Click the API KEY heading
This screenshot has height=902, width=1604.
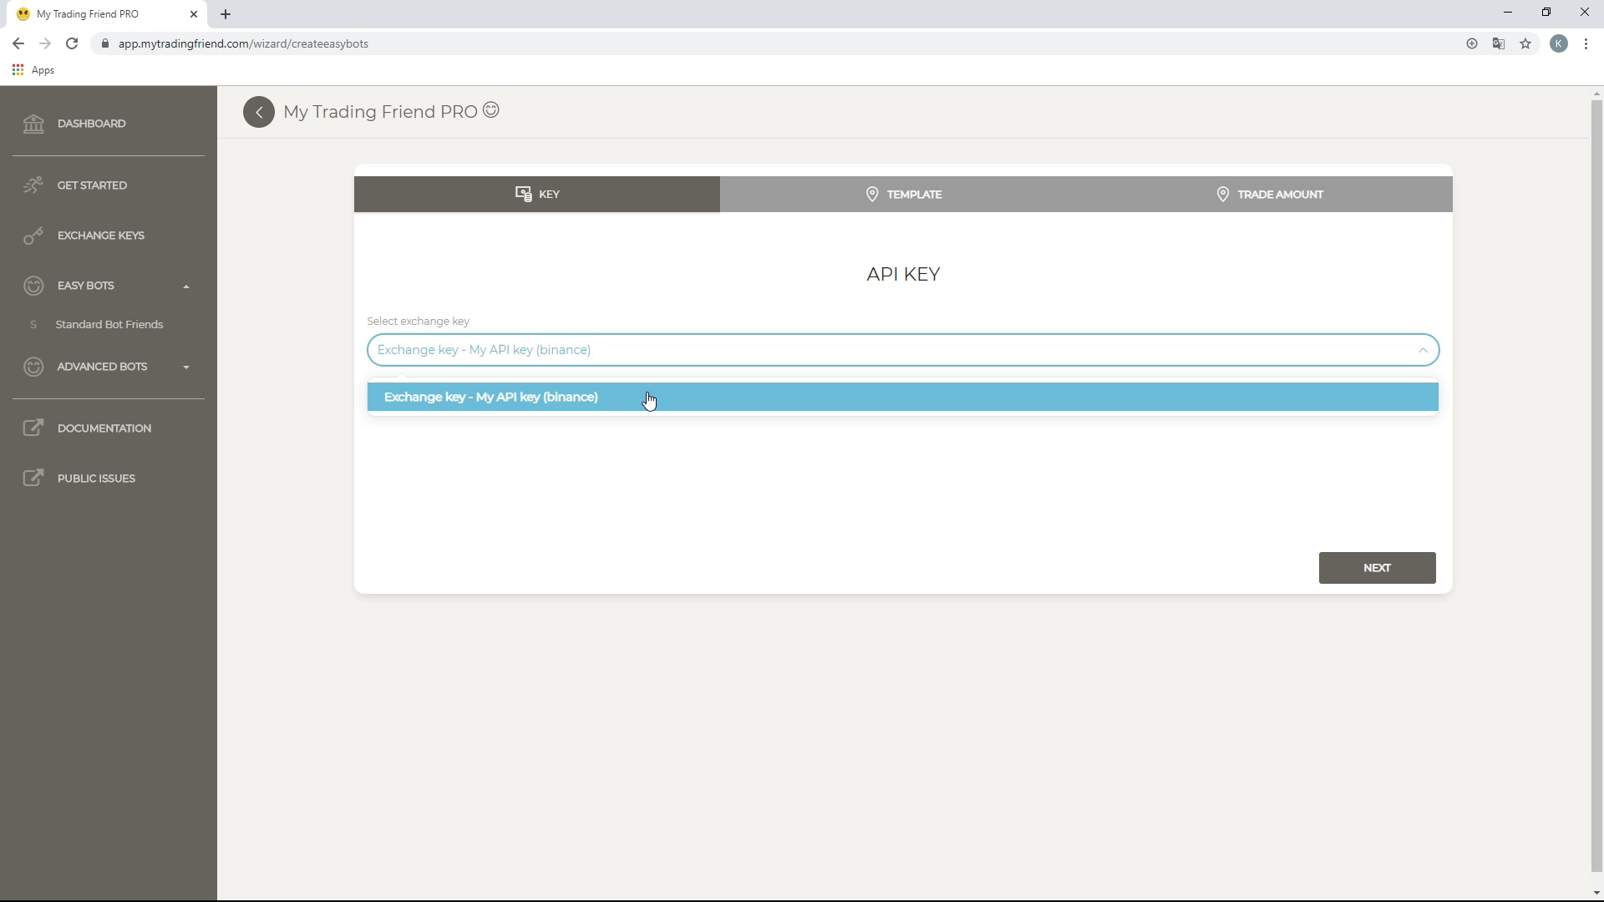tap(903, 274)
